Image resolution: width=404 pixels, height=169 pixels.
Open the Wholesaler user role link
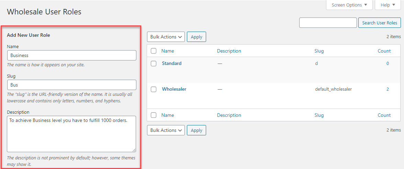tap(174, 89)
